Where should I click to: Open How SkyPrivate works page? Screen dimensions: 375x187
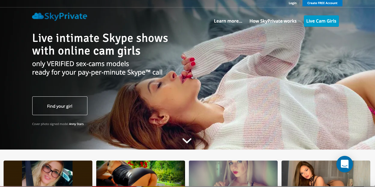(273, 21)
